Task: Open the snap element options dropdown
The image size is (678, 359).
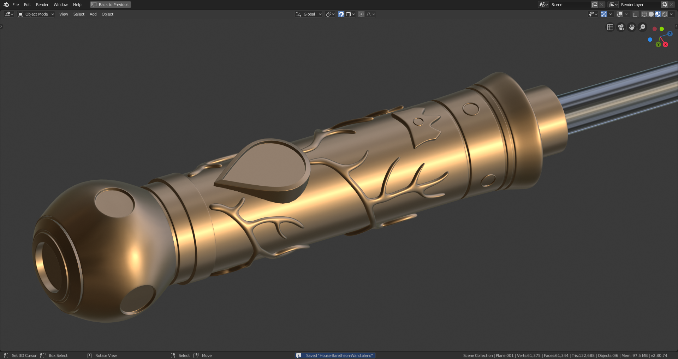Action: tap(351, 14)
